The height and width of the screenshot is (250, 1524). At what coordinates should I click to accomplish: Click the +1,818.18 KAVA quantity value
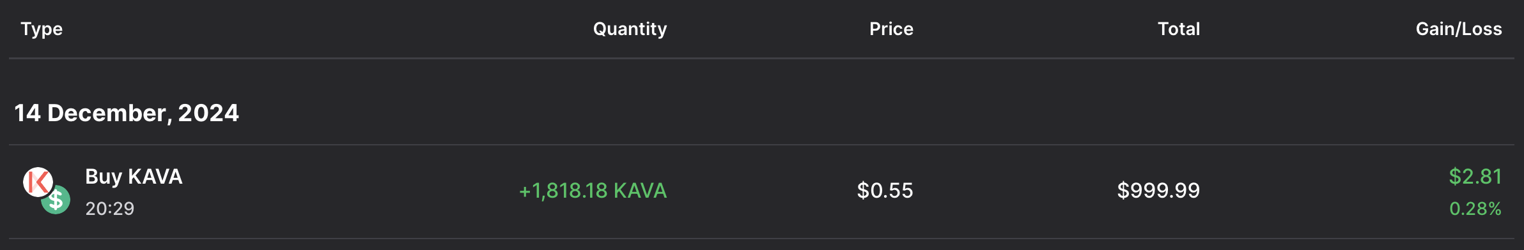pyautogui.click(x=593, y=191)
